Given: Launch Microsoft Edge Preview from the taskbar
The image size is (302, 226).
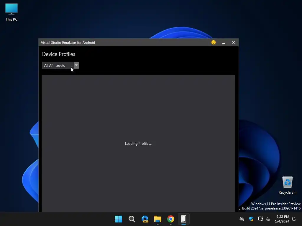Looking at the screenshot, I should (145, 219).
